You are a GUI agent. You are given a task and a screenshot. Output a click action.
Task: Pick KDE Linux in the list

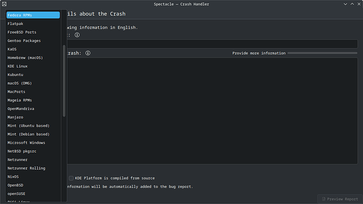(33, 66)
